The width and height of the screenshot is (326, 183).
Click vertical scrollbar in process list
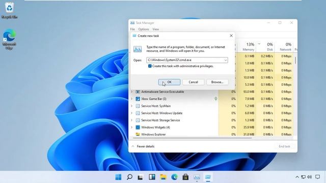point(295,60)
